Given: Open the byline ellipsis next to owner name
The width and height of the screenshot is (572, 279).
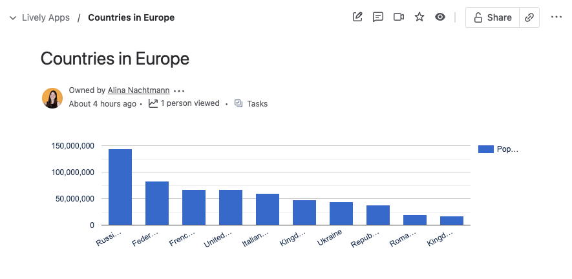Looking at the screenshot, I should [179, 91].
